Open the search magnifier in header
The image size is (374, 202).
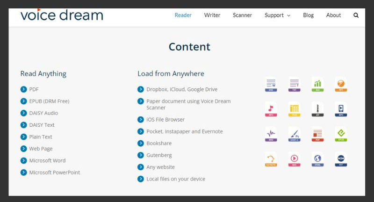tap(356, 15)
